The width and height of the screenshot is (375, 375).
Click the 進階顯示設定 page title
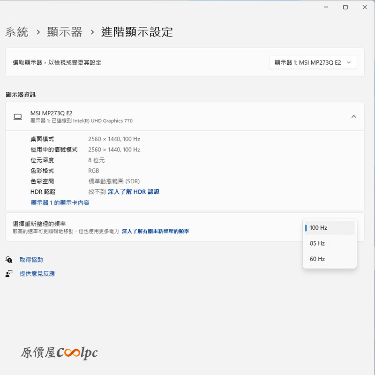click(137, 32)
